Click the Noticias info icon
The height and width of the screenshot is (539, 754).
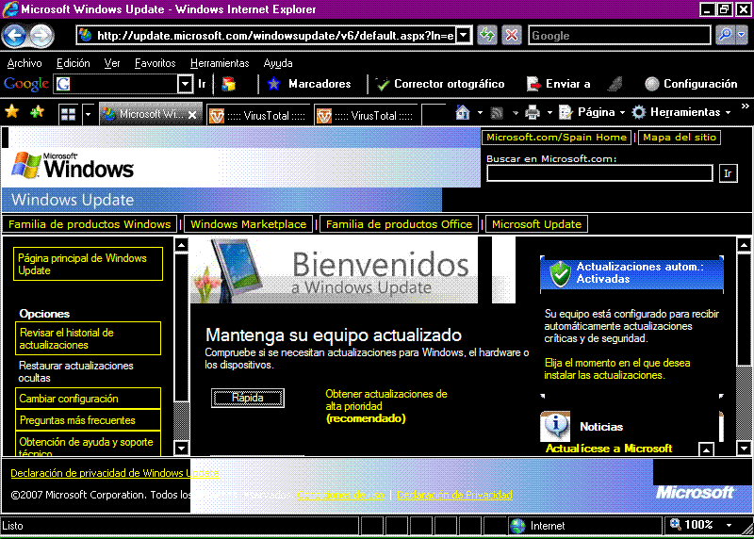tap(555, 426)
